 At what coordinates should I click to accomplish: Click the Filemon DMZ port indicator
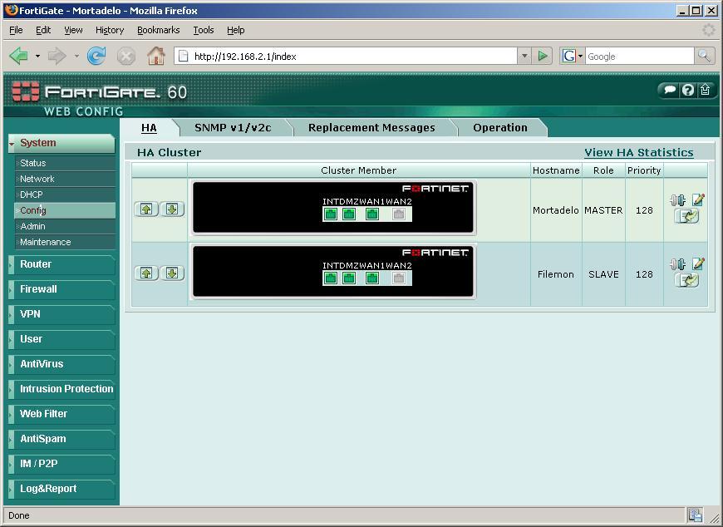pos(349,278)
